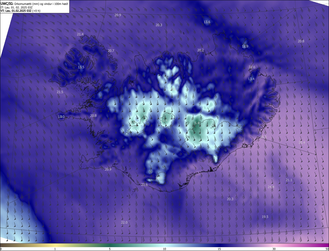Click the 13.6 value label
Image resolution: width=329 pixels, height=251 pixels.
[207, 22]
